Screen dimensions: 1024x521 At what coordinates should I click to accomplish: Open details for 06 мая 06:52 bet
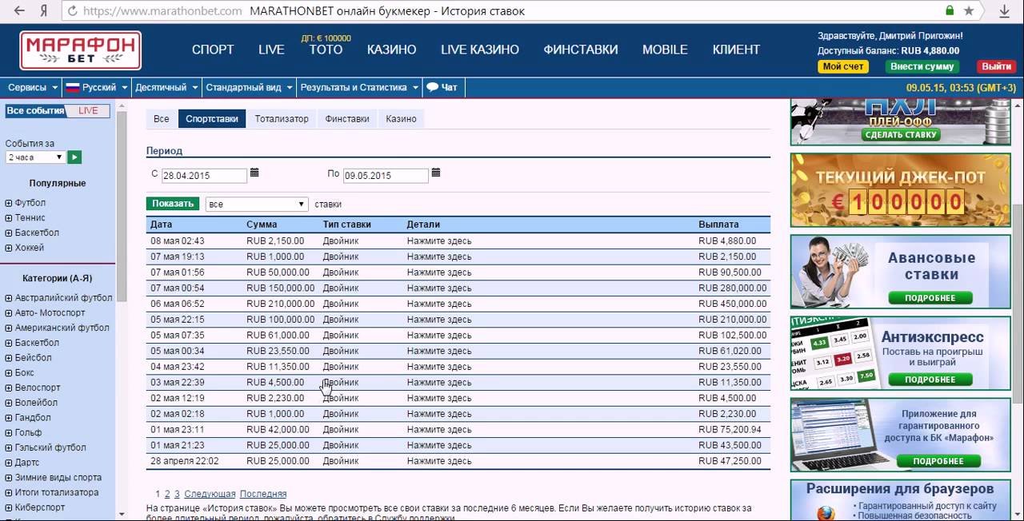point(438,304)
